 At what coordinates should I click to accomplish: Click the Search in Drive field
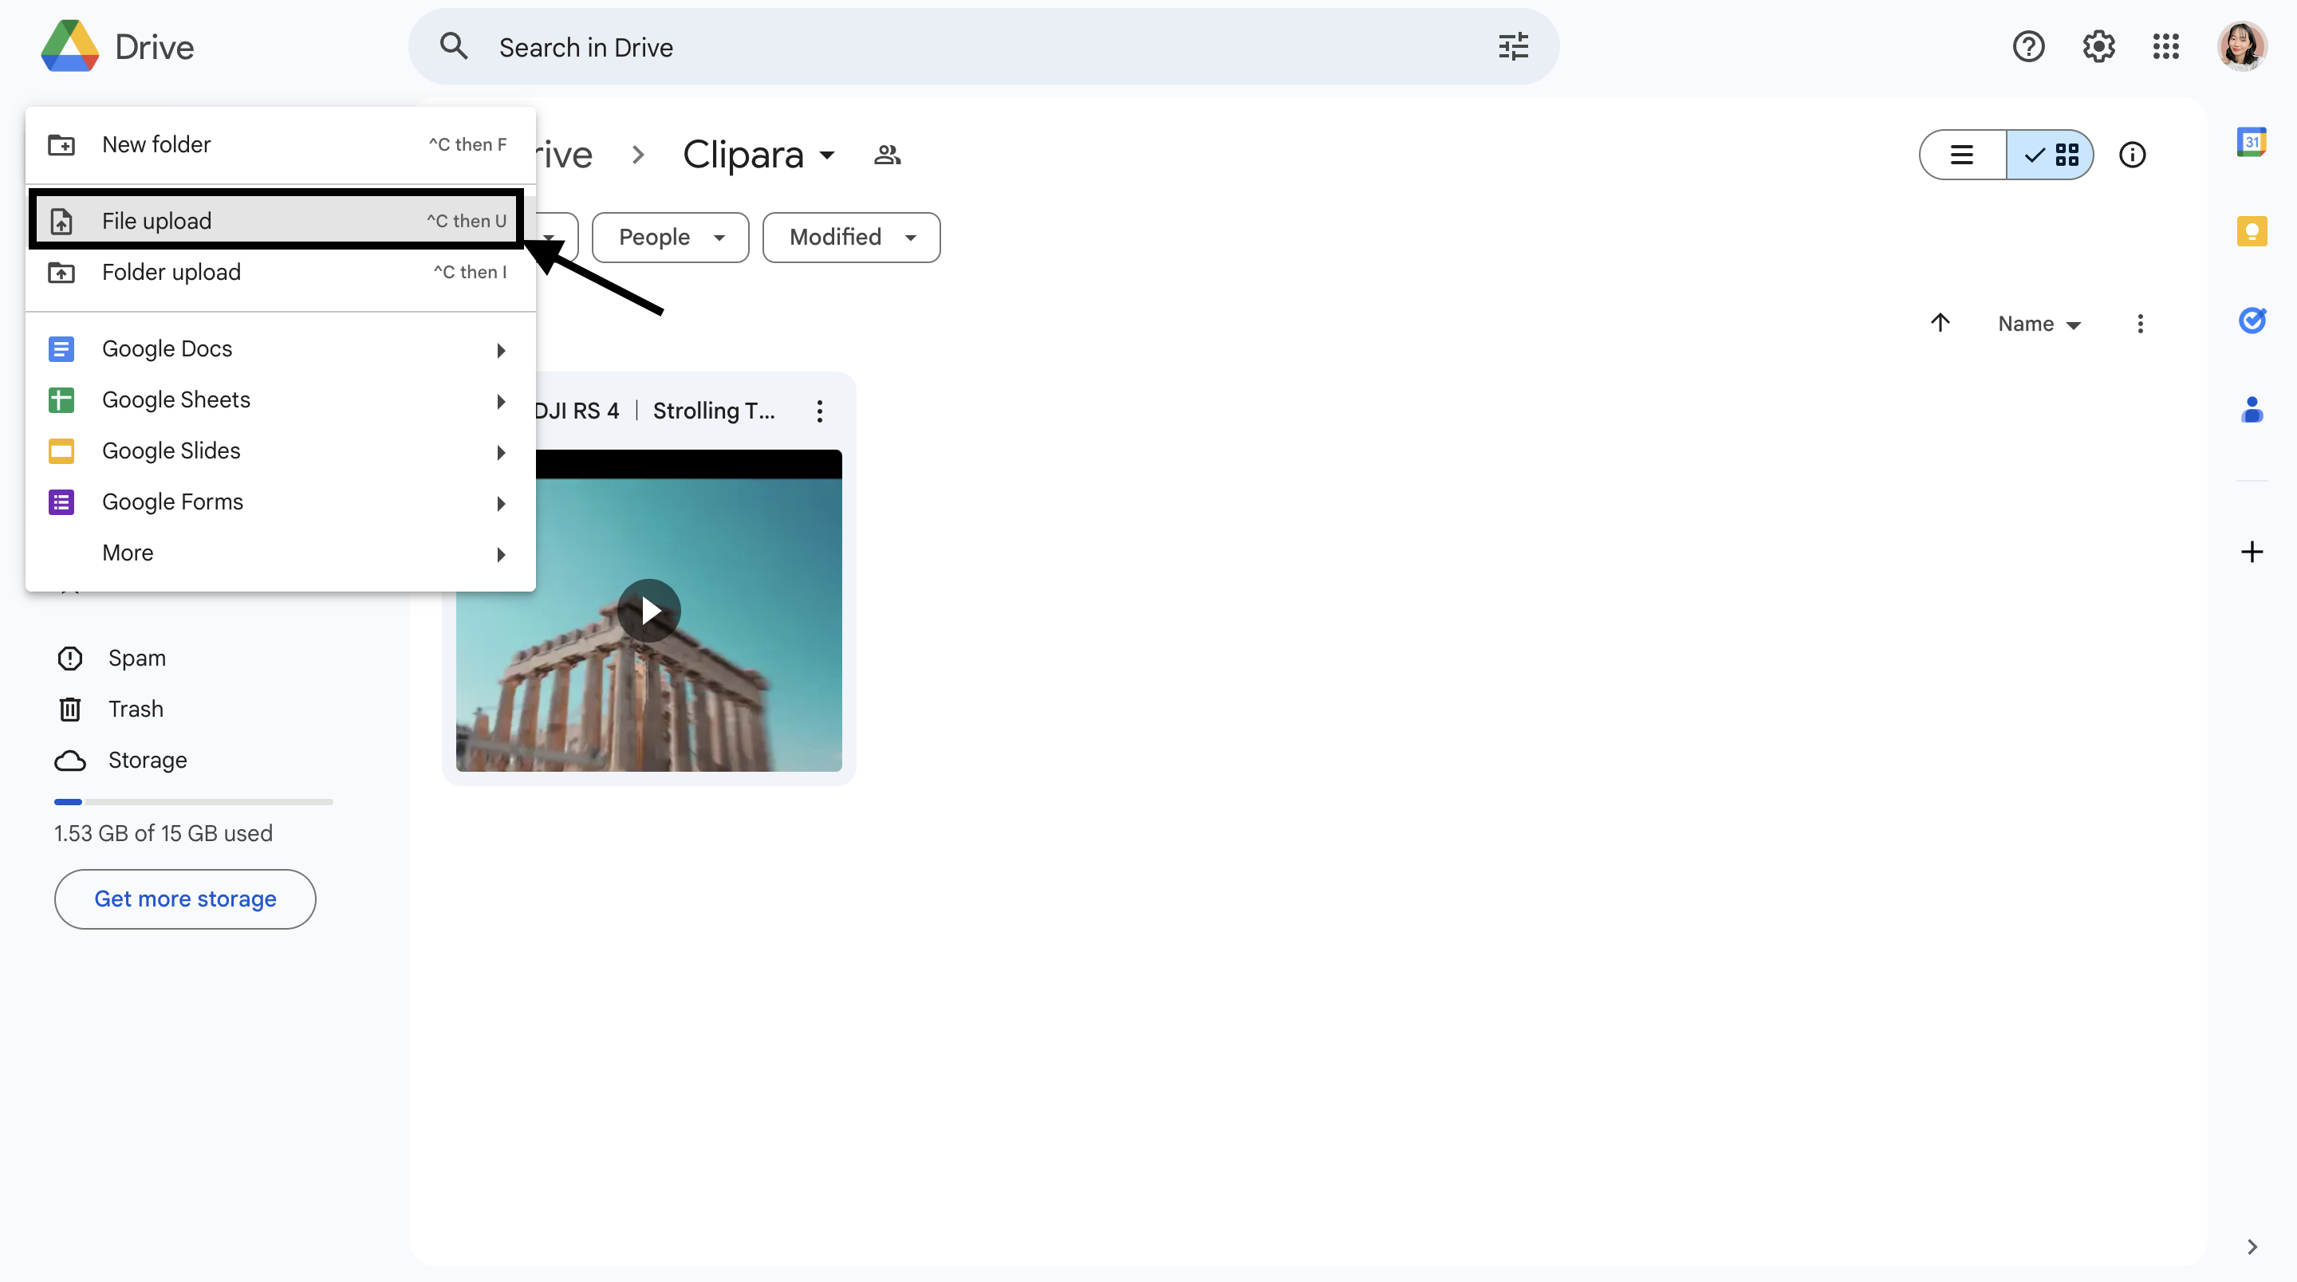pyautogui.click(x=983, y=46)
